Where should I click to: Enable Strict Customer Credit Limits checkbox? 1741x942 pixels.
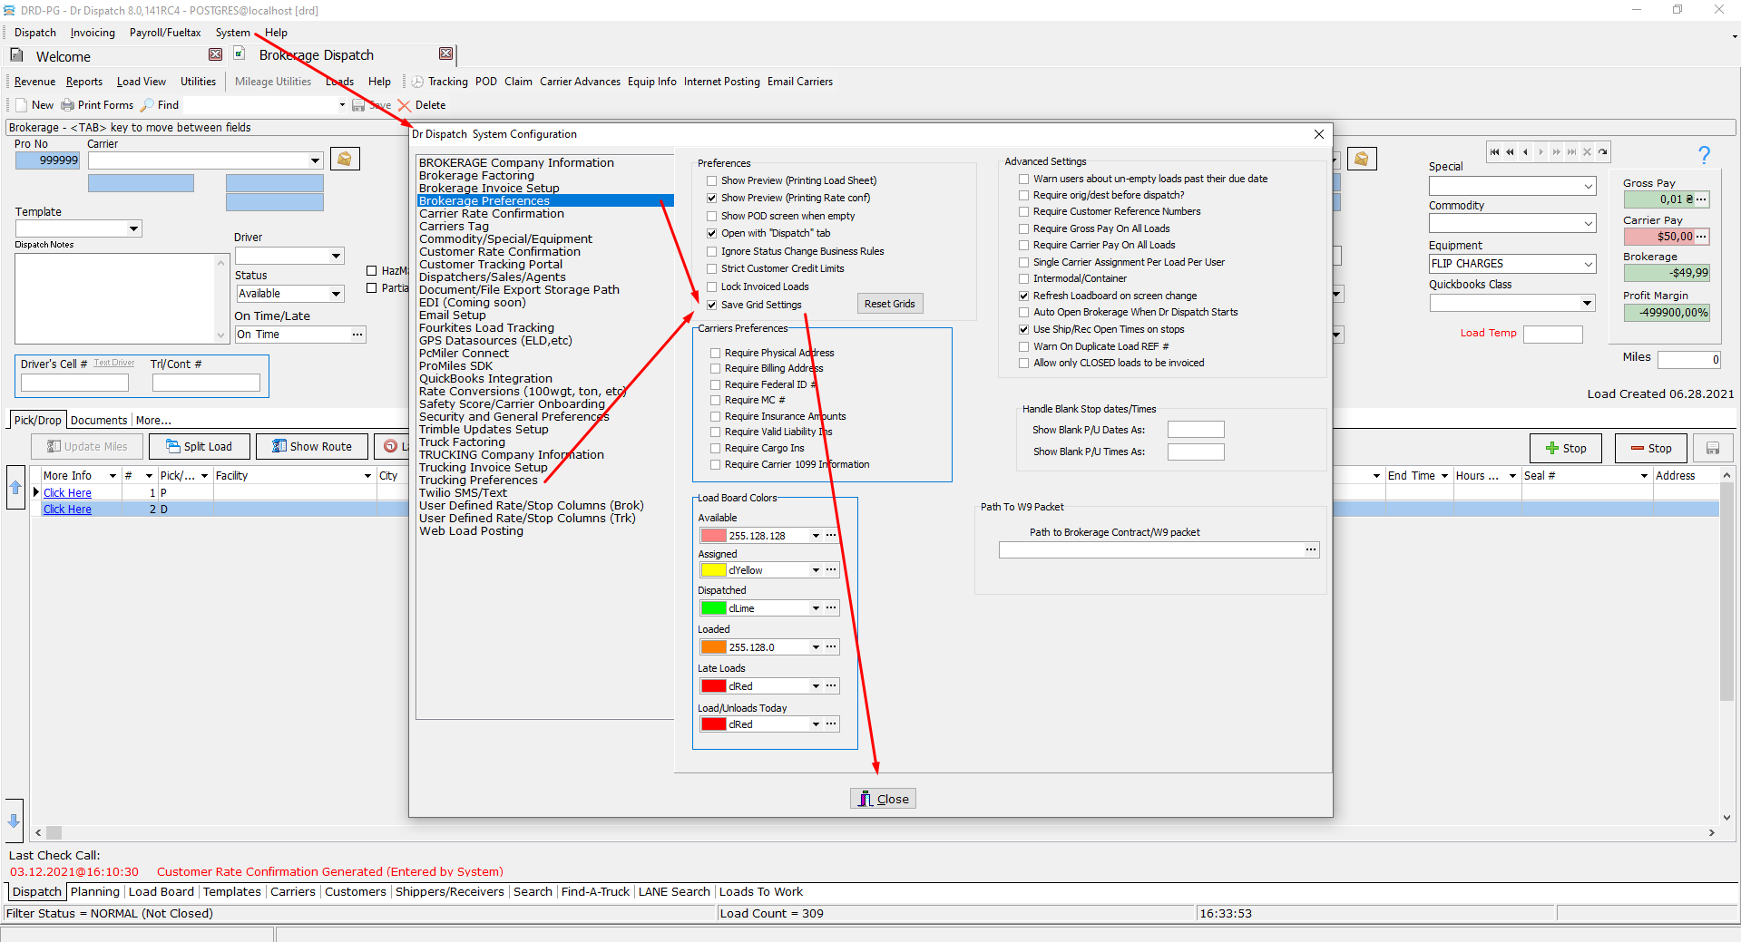712,269
